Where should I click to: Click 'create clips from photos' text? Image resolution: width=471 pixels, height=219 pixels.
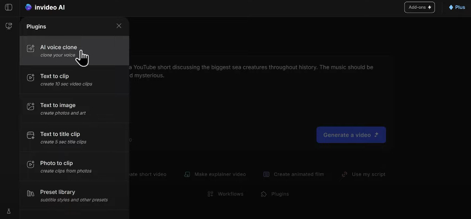tap(66, 171)
